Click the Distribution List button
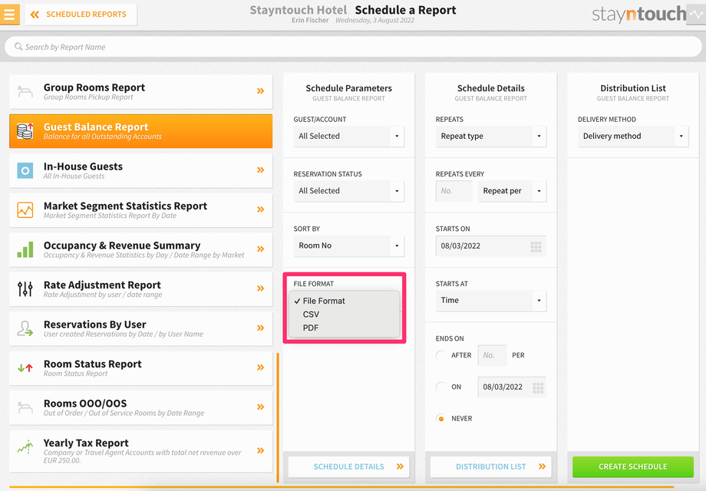The image size is (706, 491). pos(491,466)
